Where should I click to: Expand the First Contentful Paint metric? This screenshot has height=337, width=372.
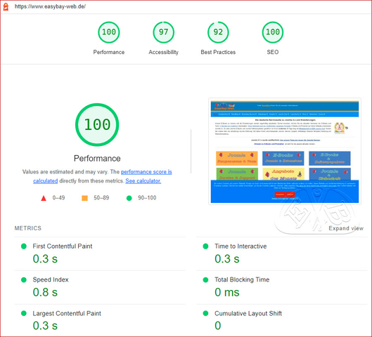pos(100,254)
